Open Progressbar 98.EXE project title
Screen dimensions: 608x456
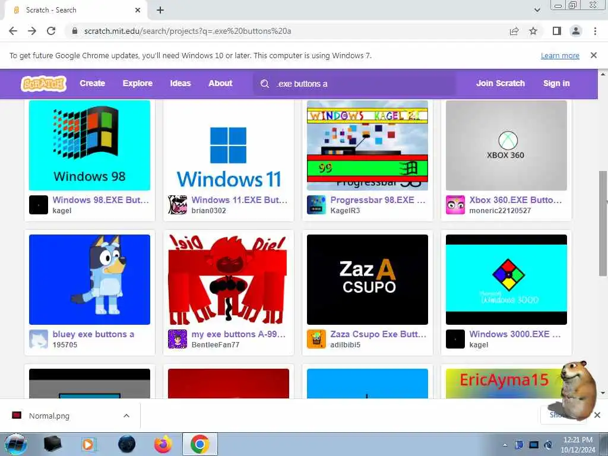coord(378,200)
